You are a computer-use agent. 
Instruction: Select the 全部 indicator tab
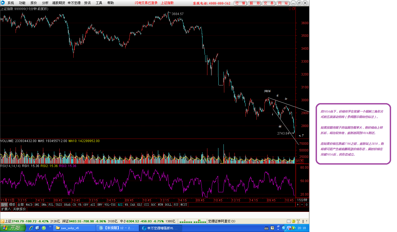pyautogui.click(x=20, y=205)
